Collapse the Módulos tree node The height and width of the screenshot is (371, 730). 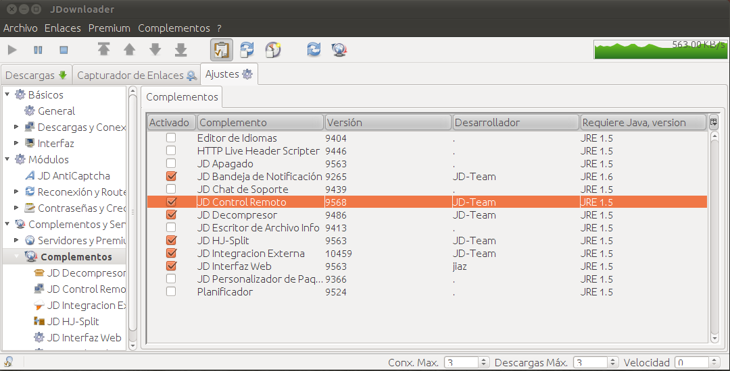(x=7, y=159)
